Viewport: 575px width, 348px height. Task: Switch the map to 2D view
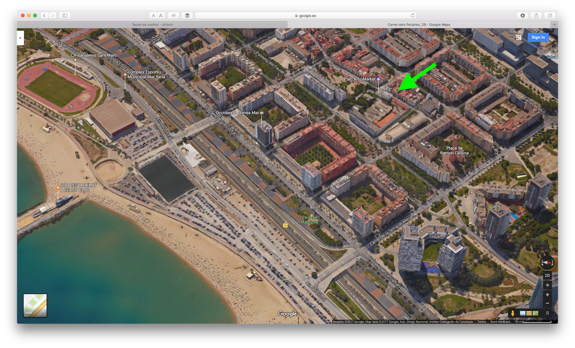(547, 276)
